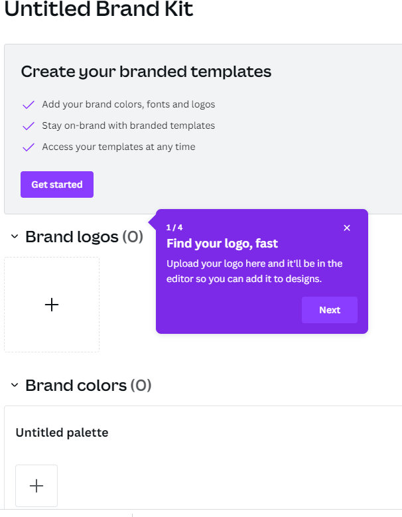Click checkmark beside Access your templates
The height and width of the screenshot is (517, 402).
click(29, 147)
